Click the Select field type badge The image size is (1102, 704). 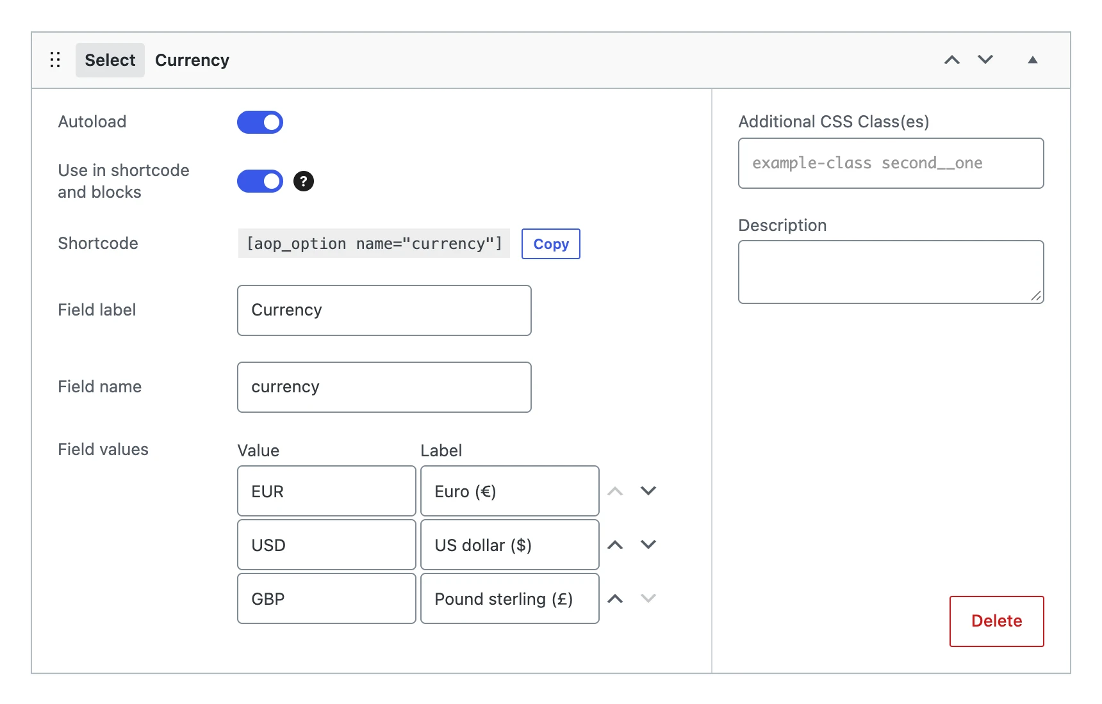pos(110,60)
